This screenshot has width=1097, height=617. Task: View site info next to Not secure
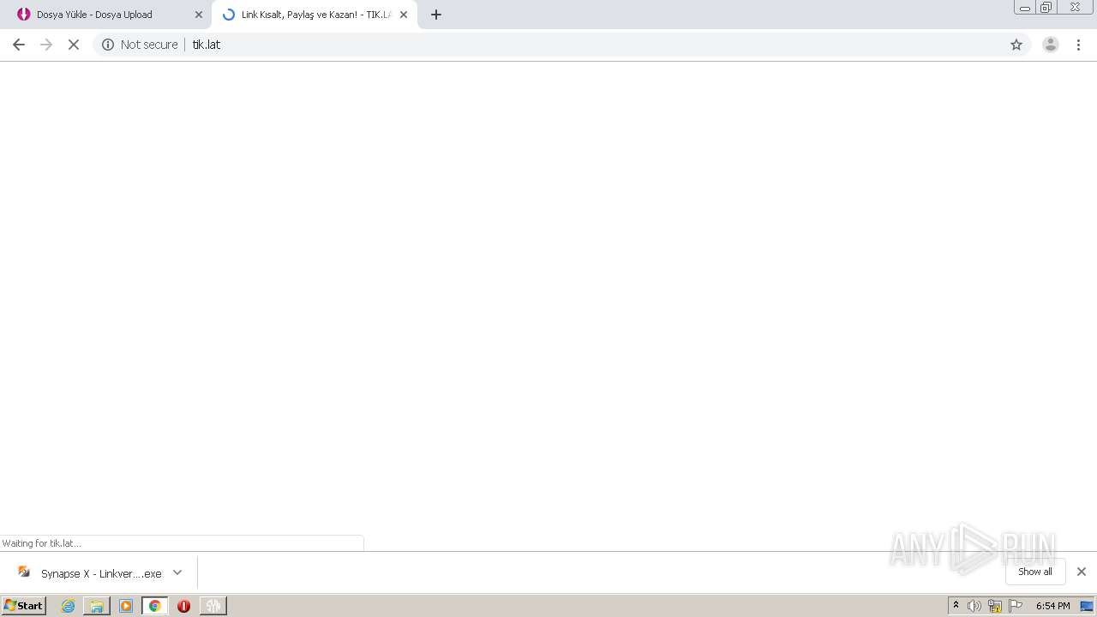click(108, 45)
